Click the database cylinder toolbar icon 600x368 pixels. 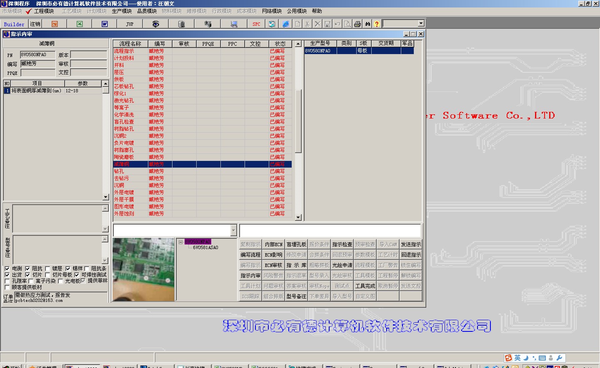pyautogui.click(x=181, y=24)
